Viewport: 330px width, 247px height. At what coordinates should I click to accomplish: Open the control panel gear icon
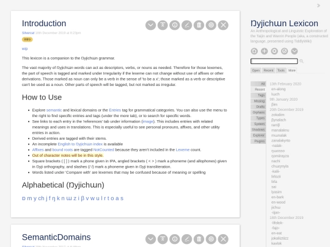(274, 51)
